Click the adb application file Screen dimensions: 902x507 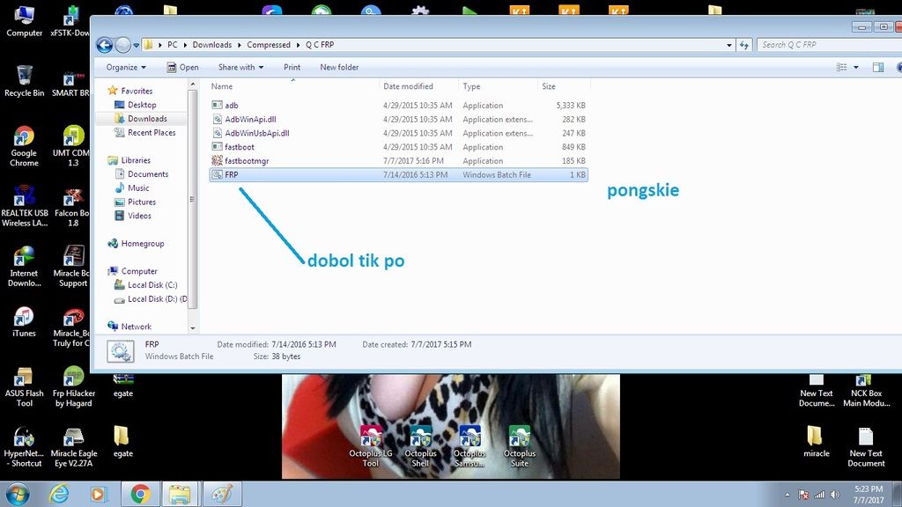coord(231,106)
